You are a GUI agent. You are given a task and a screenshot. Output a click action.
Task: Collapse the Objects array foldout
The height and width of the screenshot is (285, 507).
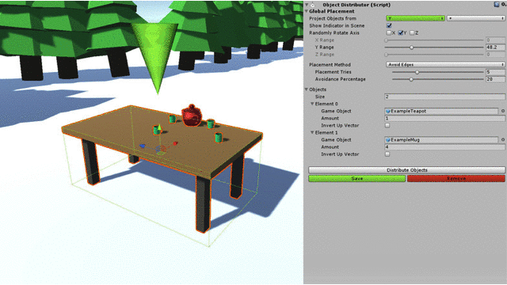(307, 89)
